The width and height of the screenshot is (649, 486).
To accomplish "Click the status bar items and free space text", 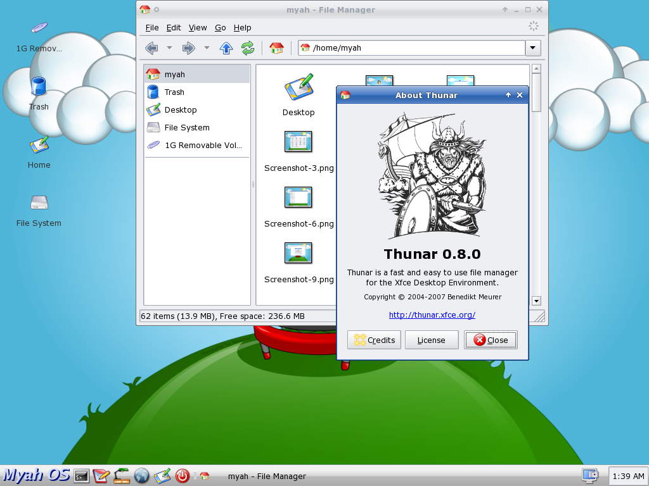I will coord(222,316).
